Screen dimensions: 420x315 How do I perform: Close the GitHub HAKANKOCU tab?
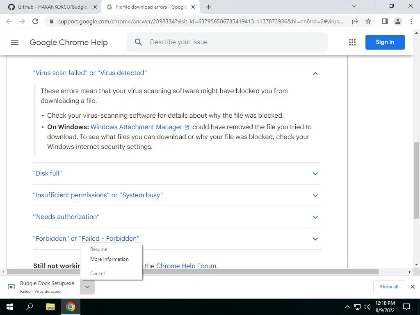tap(95, 7)
